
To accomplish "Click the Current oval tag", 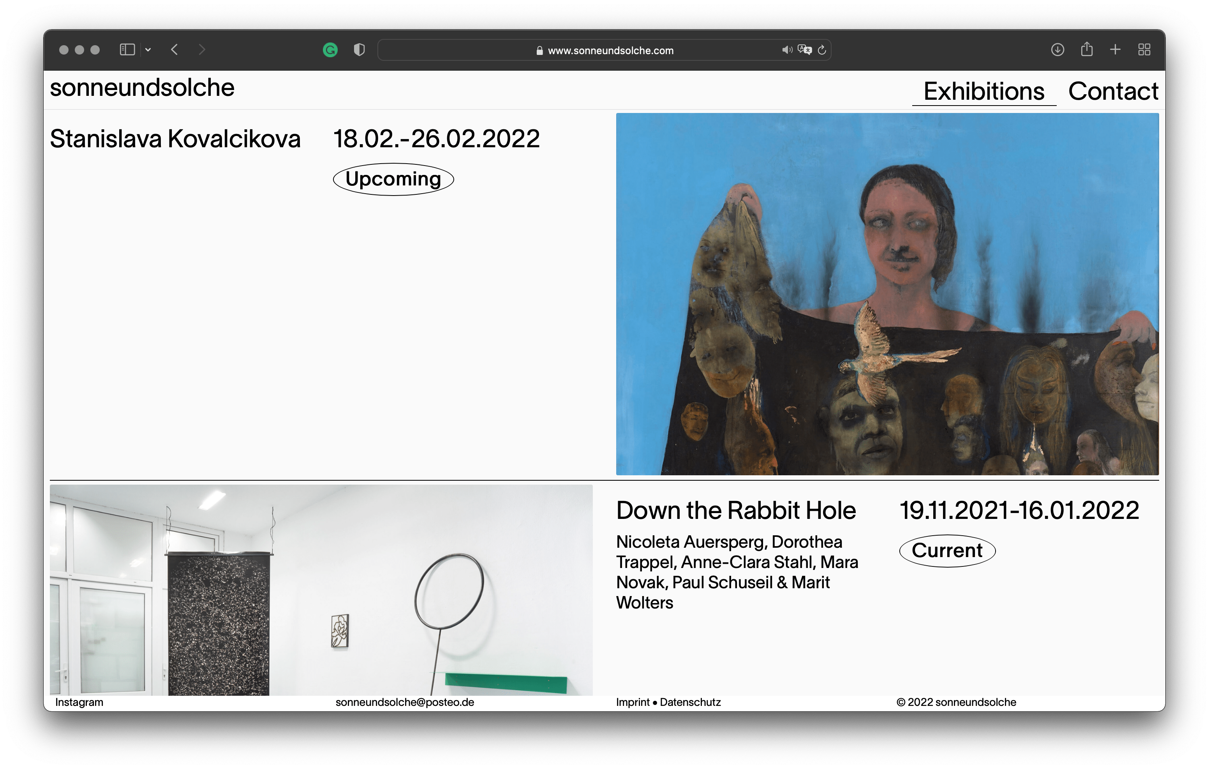I will point(947,551).
